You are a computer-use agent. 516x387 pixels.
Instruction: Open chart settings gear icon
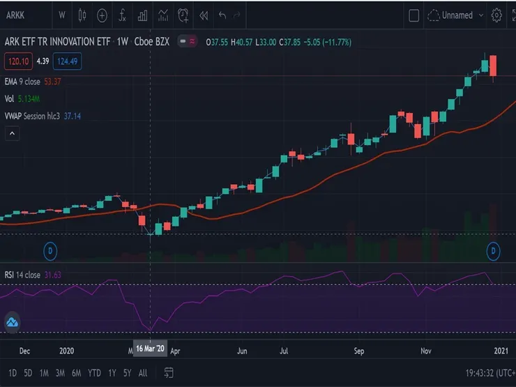[x=496, y=15]
